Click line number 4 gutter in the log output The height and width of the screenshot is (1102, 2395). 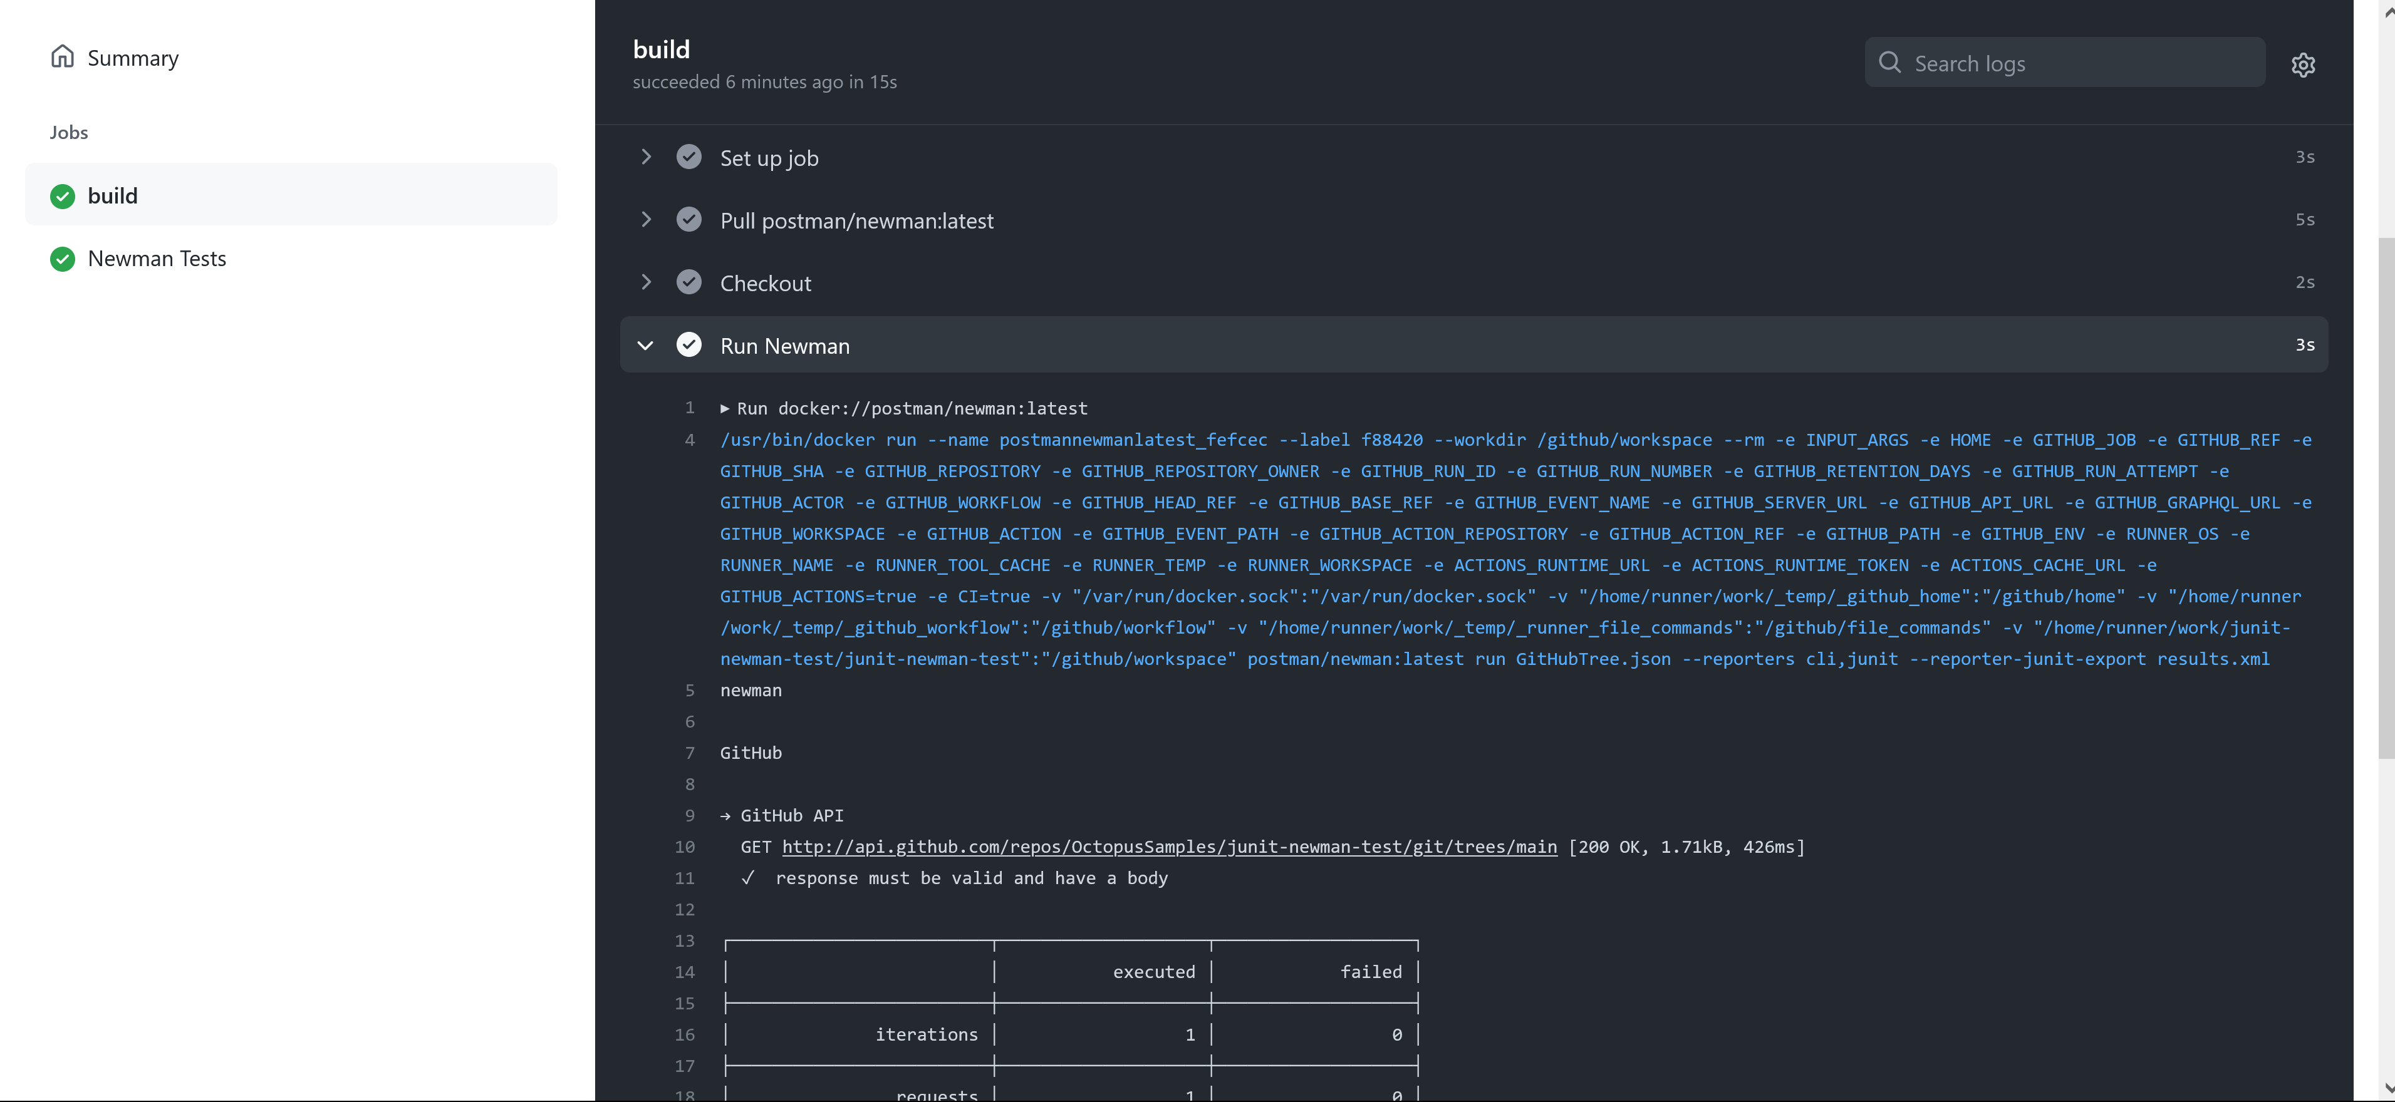pyautogui.click(x=690, y=440)
